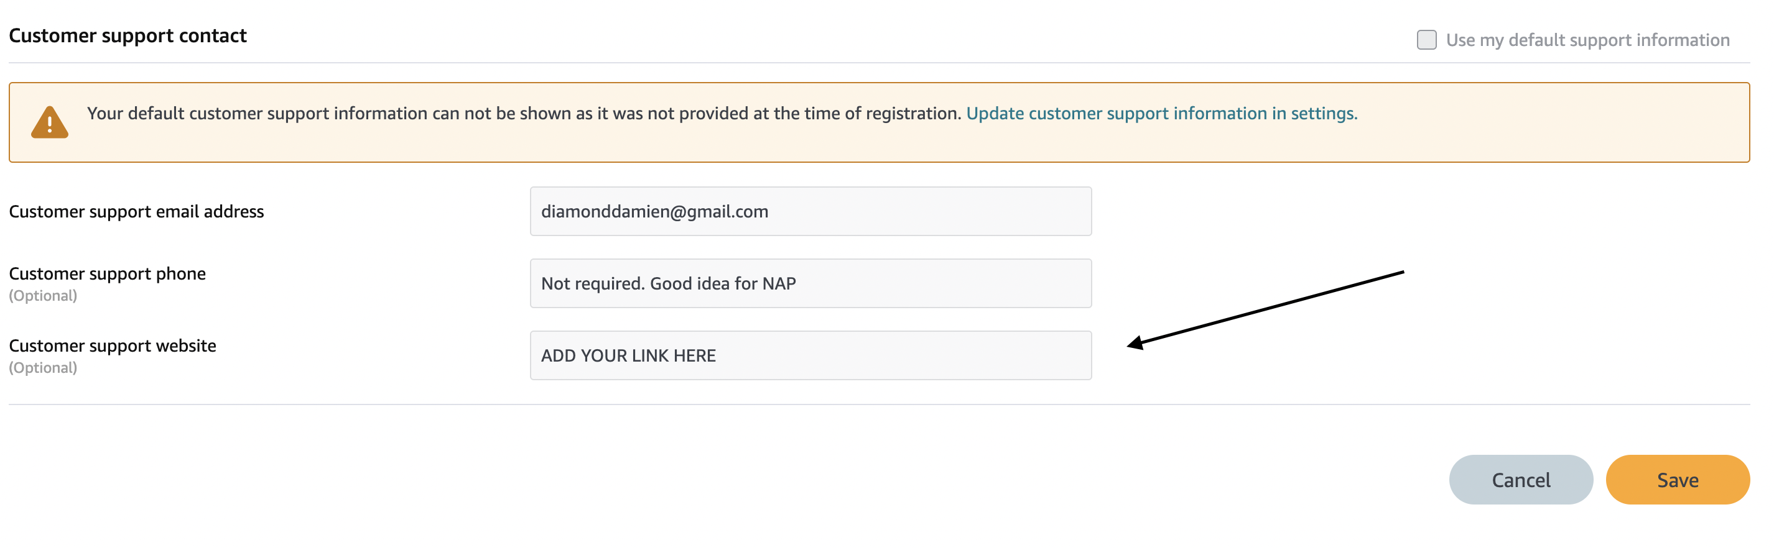Click the 'Use my default support information' label
This screenshot has width=1774, height=548.
[1587, 40]
